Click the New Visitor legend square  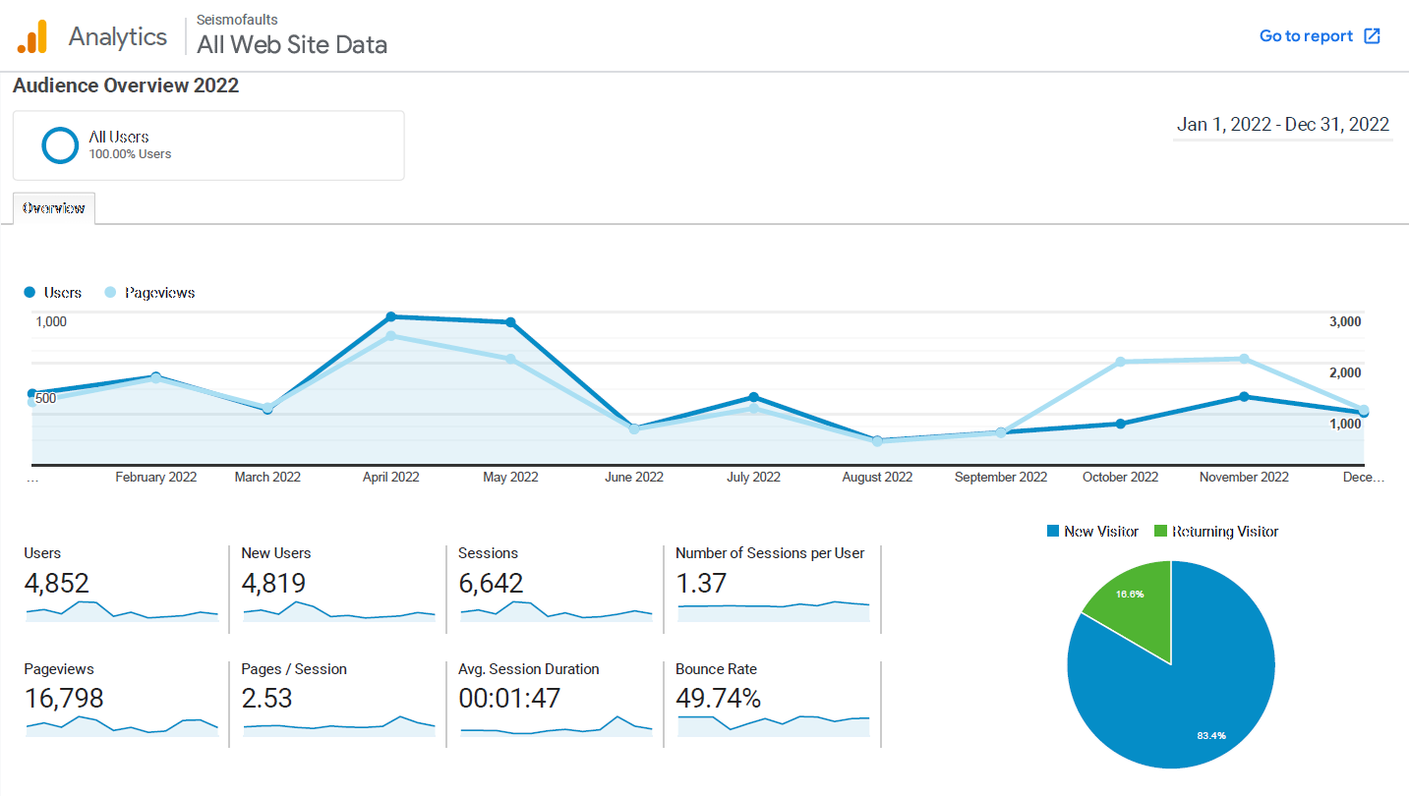point(1051,531)
